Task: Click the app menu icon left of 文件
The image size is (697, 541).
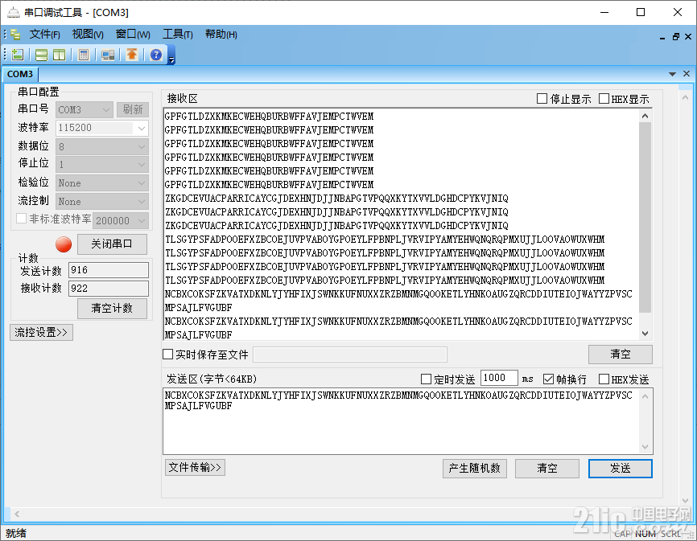Action: pyautogui.click(x=15, y=35)
